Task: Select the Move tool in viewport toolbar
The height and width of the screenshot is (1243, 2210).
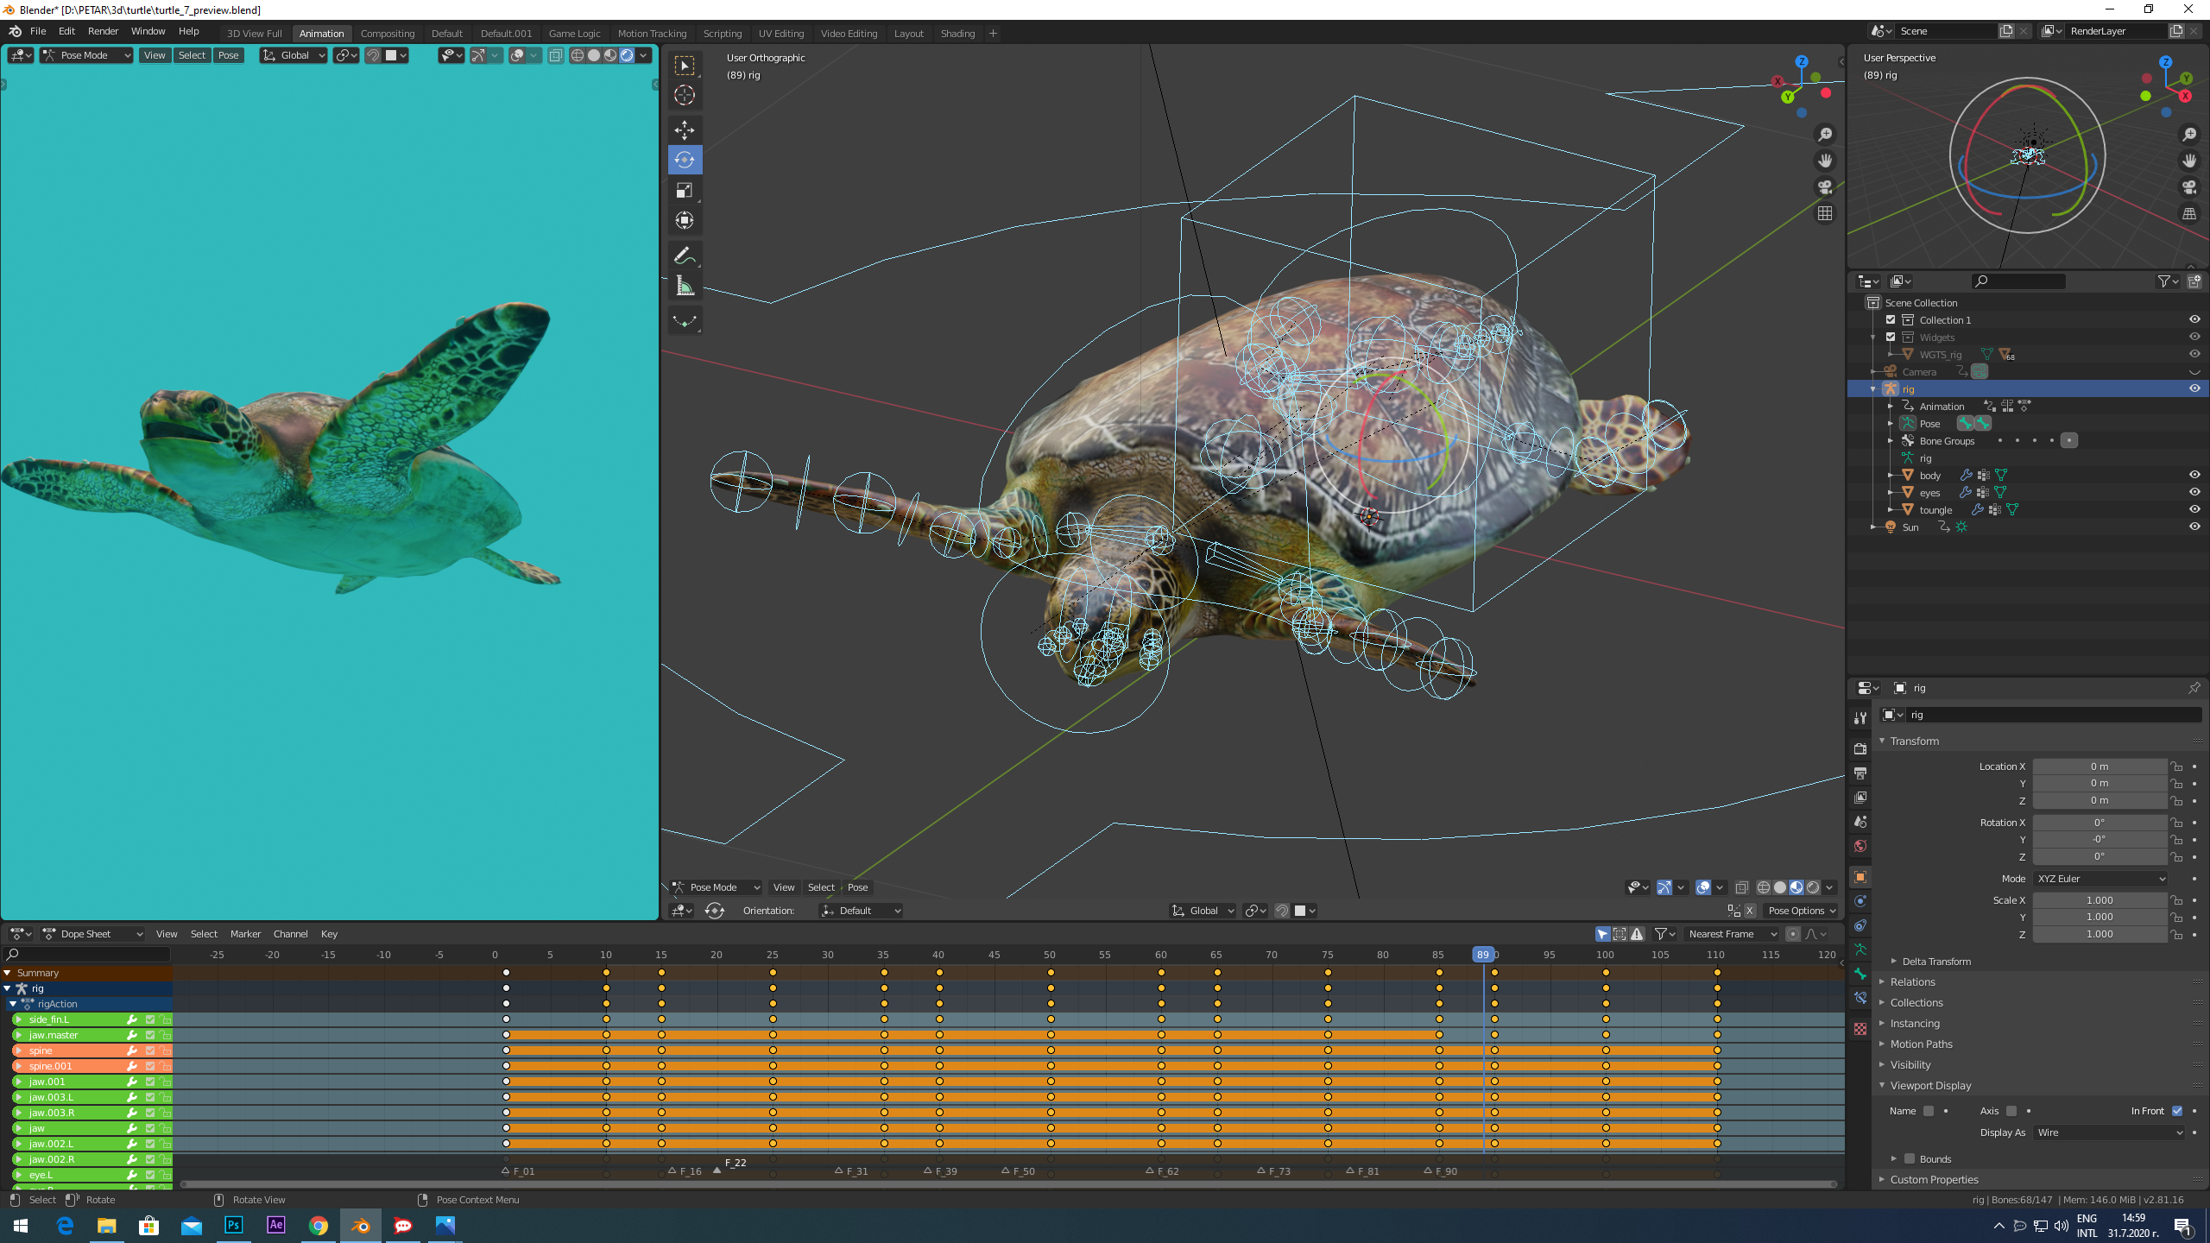Action: [x=685, y=130]
